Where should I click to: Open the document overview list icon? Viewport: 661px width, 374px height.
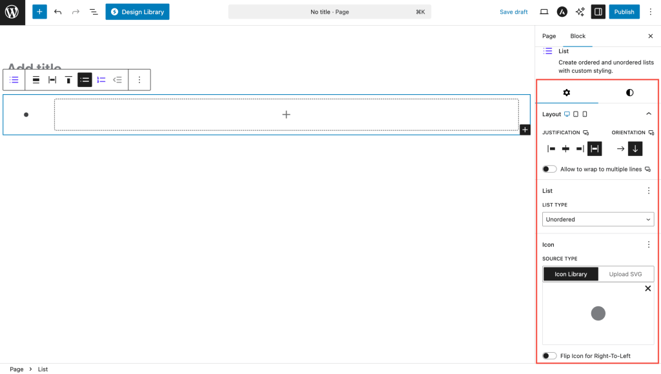click(94, 12)
